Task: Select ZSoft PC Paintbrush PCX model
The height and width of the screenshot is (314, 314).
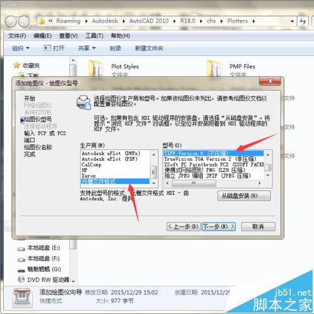Action: (x=214, y=165)
